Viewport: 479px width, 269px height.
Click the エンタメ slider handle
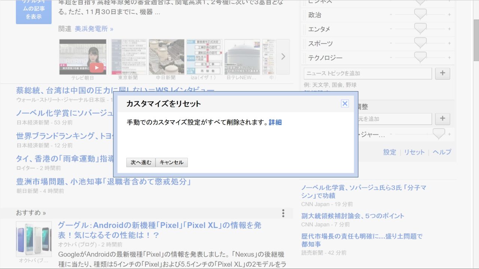point(420,28)
